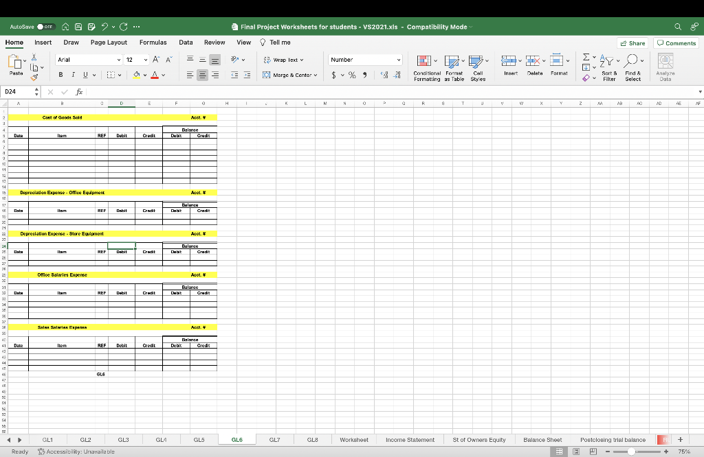Toggle Italic formatting
This screenshot has height=457, width=704.
coord(73,75)
